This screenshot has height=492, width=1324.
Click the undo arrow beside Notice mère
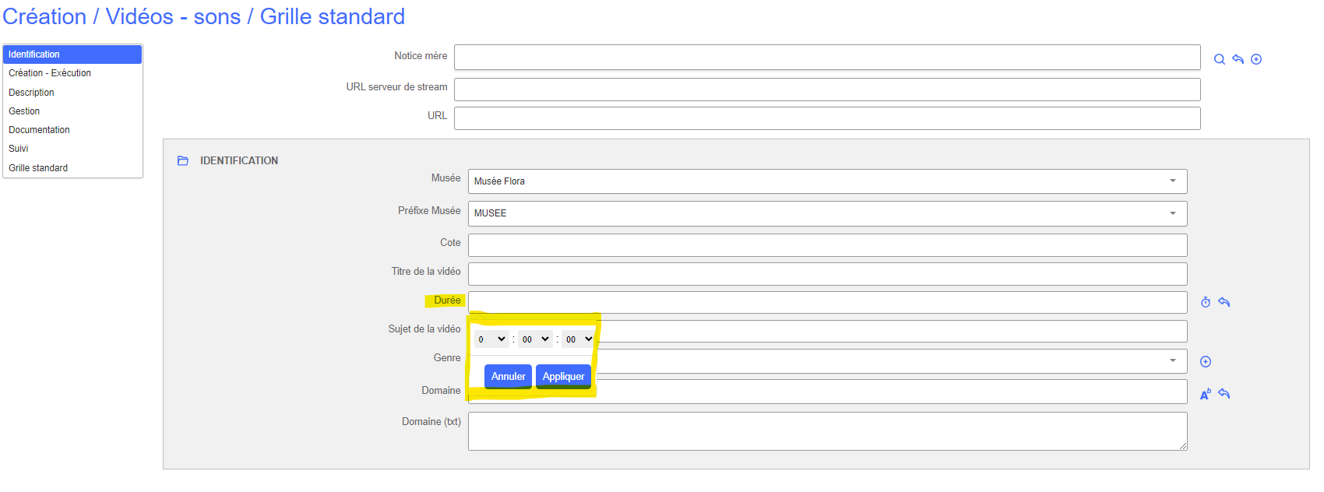[1238, 59]
